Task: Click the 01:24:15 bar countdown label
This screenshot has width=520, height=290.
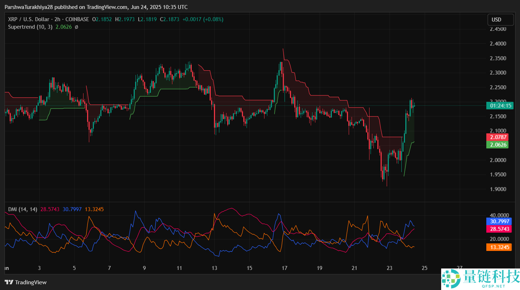Action: (498, 106)
